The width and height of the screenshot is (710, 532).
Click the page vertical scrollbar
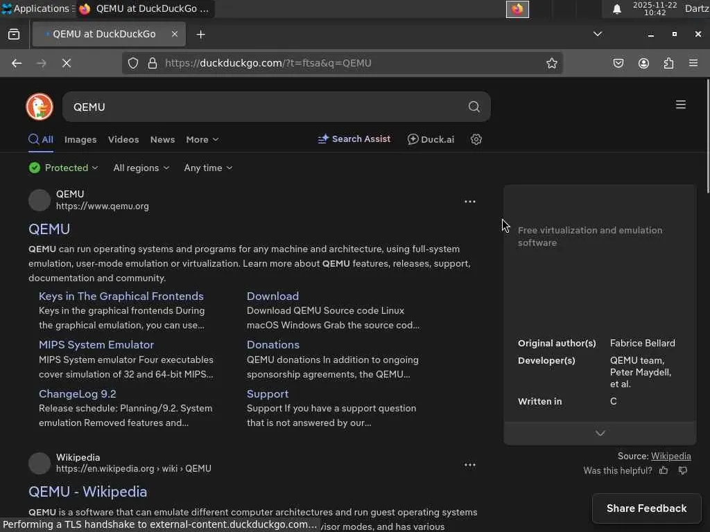point(707,136)
